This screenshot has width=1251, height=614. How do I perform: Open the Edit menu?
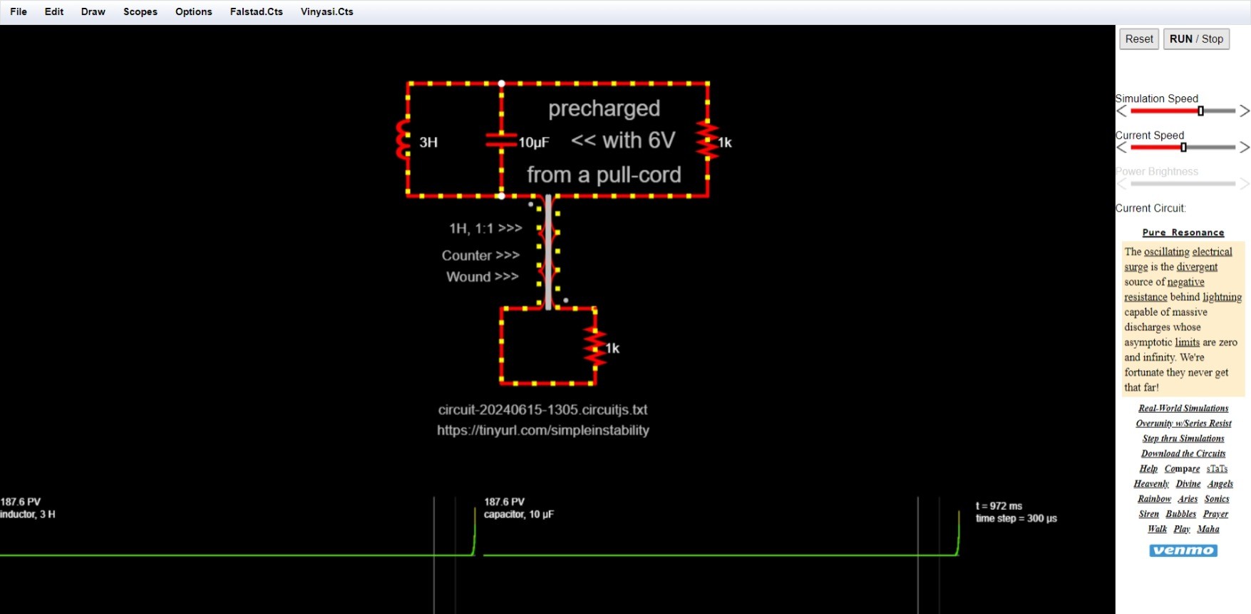[x=54, y=11]
